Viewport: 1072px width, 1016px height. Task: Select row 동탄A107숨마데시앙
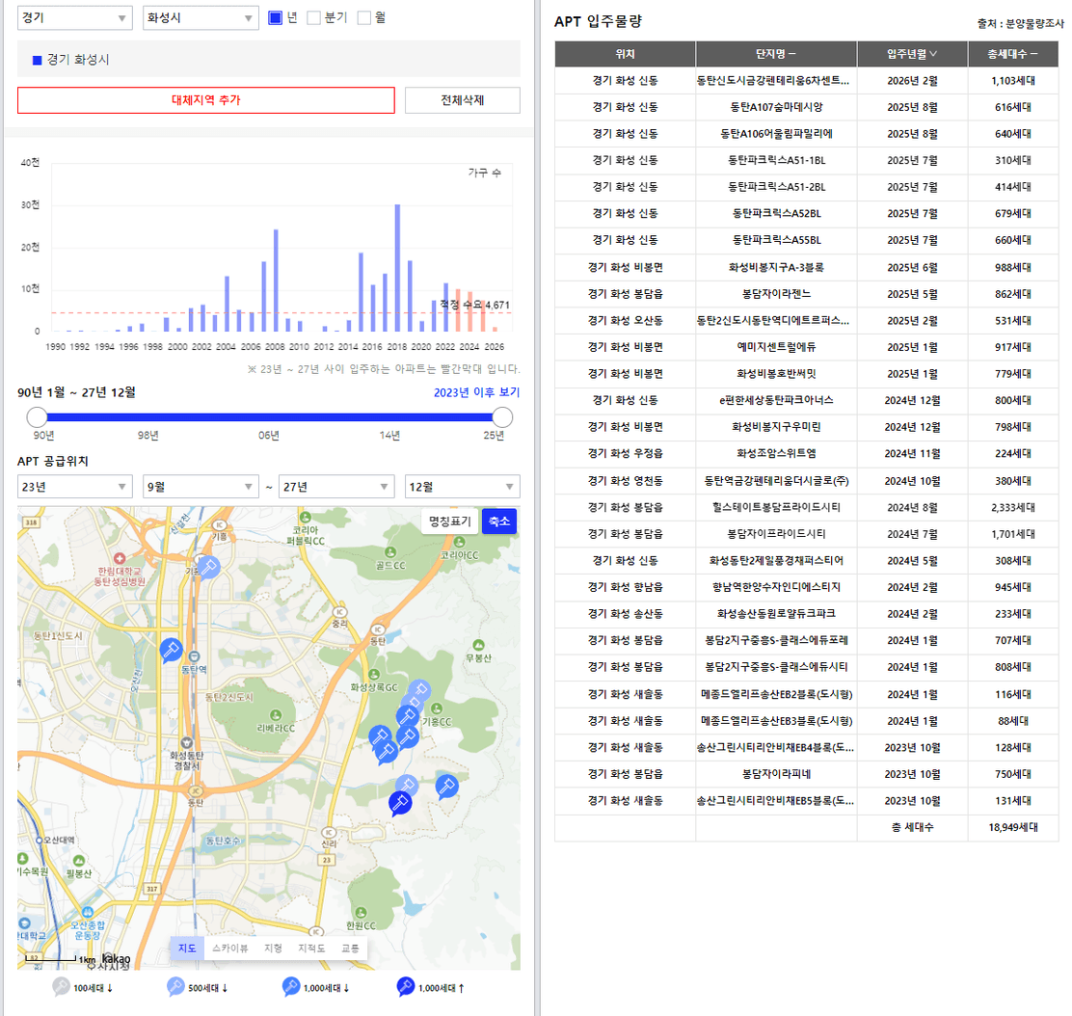coord(806,107)
